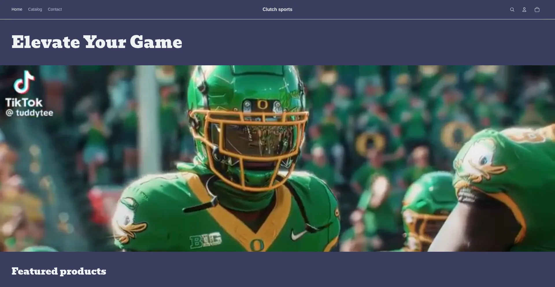The image size is (555, 287).
Task: Open the shopping cart bag icon
Action: tap(537, 10)
